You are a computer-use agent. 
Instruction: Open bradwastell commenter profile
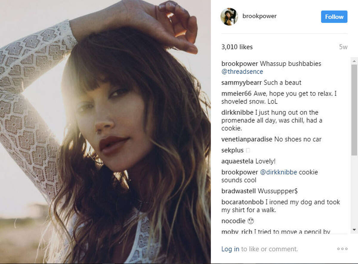pos(239,191)
